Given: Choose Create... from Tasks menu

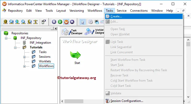Looking at the screenshot, I should (x=144, y=16).
